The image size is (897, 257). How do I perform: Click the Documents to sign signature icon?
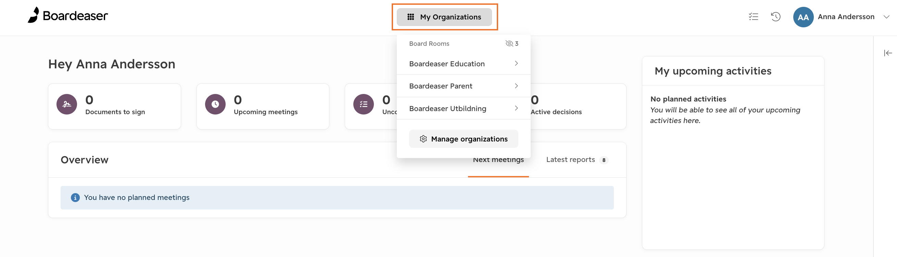[67, 104]
